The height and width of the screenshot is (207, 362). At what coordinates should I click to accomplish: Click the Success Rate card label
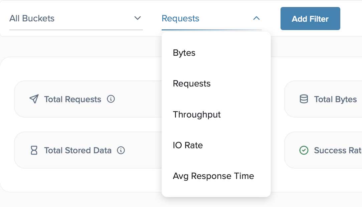click(x=337, y=150)
